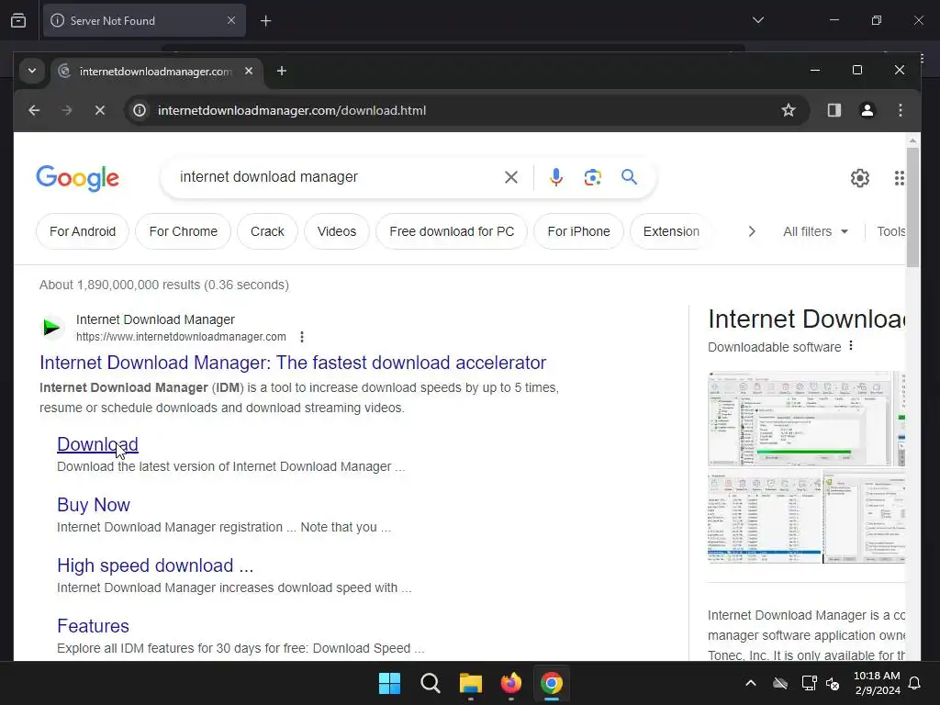The height and width of the screenshot is (705, 940).
Task: Open High speed download sitelink
Action: click(x=155, y=565)
